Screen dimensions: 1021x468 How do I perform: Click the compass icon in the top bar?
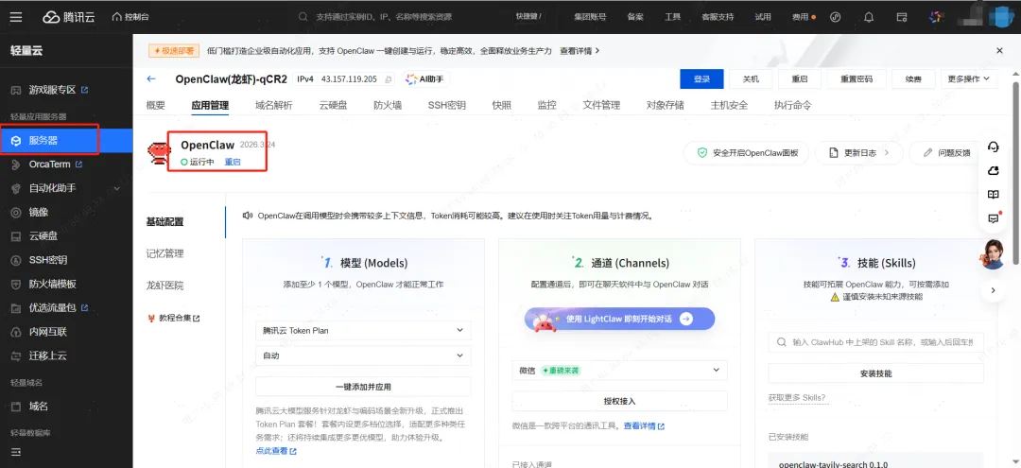click(x=836, y=17)
